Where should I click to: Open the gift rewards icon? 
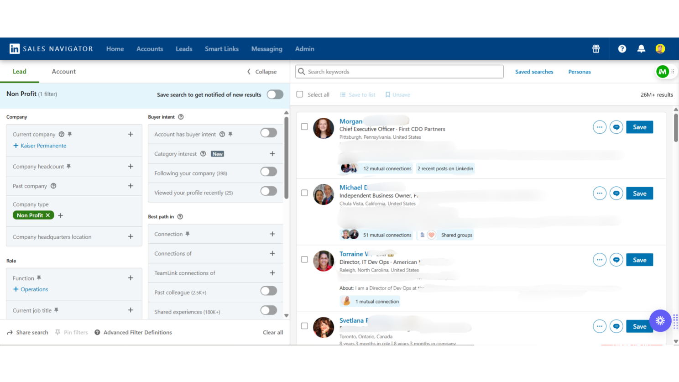(596, 49)
